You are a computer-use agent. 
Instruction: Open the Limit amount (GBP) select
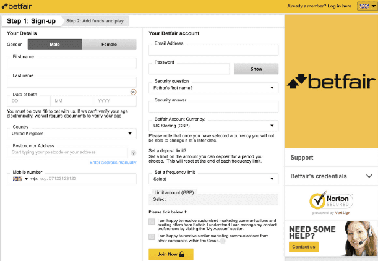(213, 199)
